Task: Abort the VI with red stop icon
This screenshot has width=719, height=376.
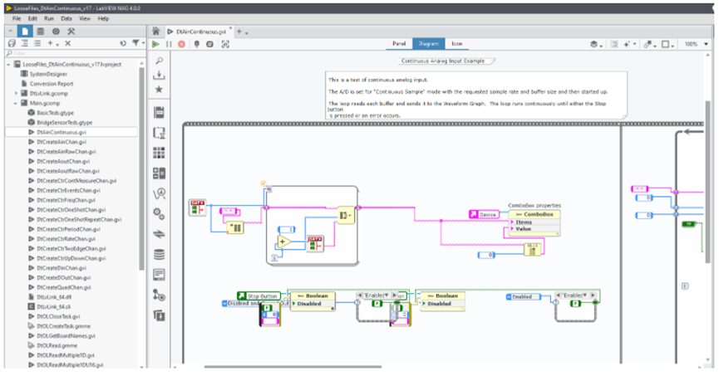Action: pyautogui.click(x=183, y=44)
